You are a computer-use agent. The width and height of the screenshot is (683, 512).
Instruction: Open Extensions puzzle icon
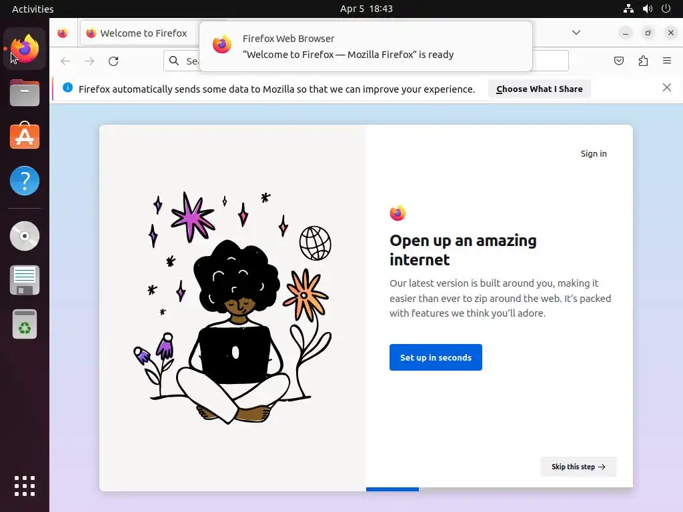point(644,61)
